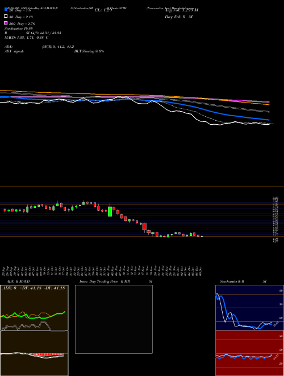Click the red RSI chart panel

[x=249, y=353]
